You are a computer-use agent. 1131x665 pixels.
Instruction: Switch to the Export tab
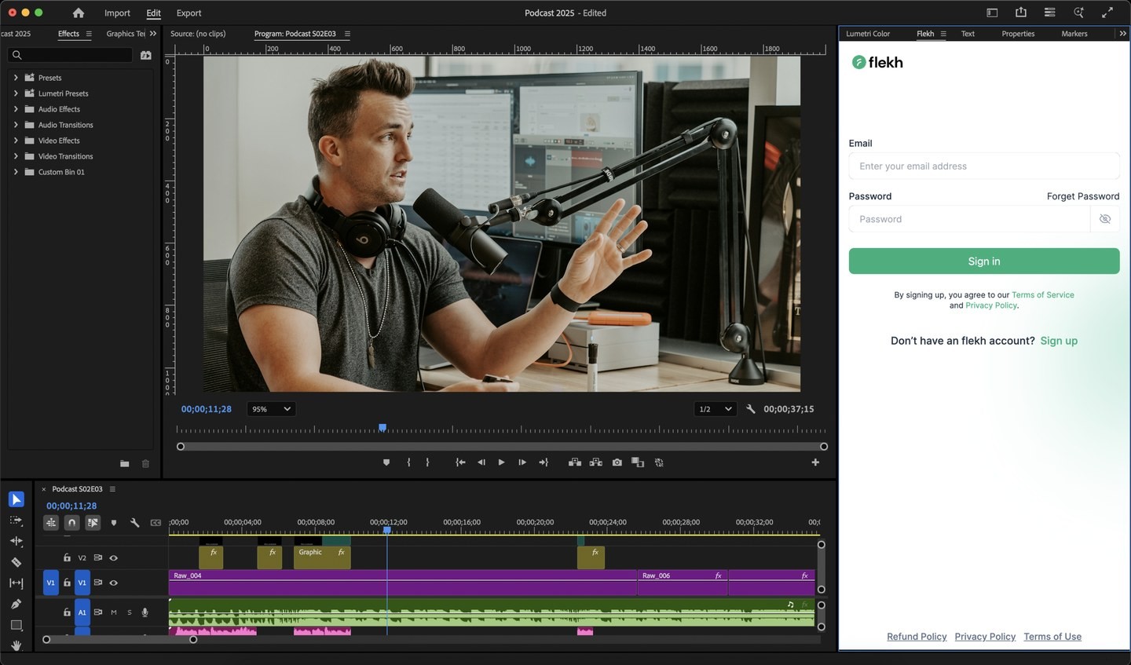click(x=188, y=13)
